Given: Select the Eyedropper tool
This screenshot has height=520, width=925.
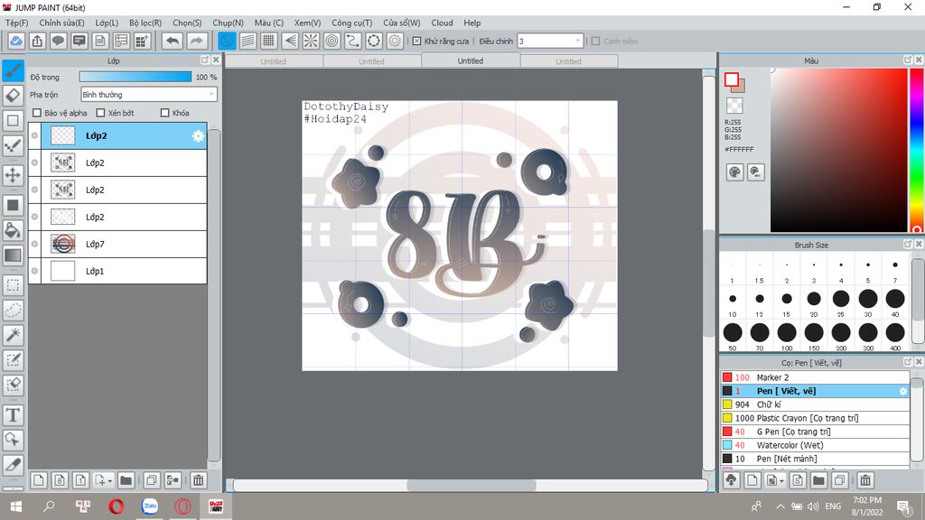Looking at the screenshot, I should (x=13, y=465).
